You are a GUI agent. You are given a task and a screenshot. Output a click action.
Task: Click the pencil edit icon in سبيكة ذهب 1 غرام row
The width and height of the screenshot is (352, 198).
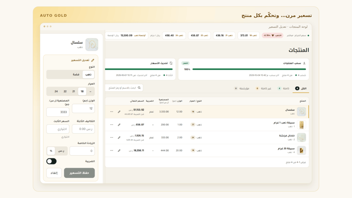click(119, 125)
